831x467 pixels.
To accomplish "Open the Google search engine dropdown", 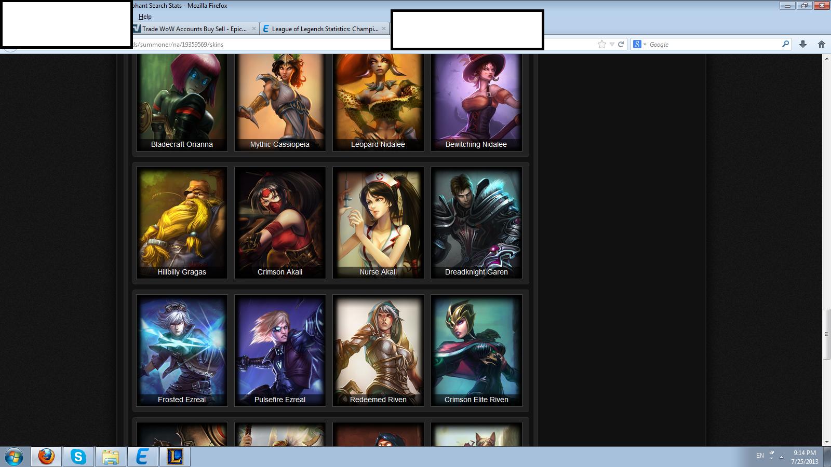I will pyautogui.click(x=640, y=44).
